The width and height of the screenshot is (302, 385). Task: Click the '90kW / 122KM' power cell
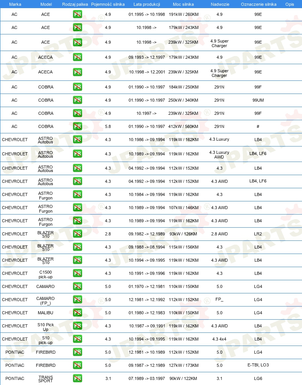183,378
